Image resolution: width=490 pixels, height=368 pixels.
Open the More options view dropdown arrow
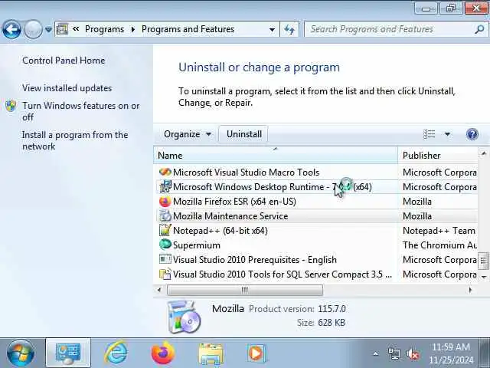click(x=447, y=134)
